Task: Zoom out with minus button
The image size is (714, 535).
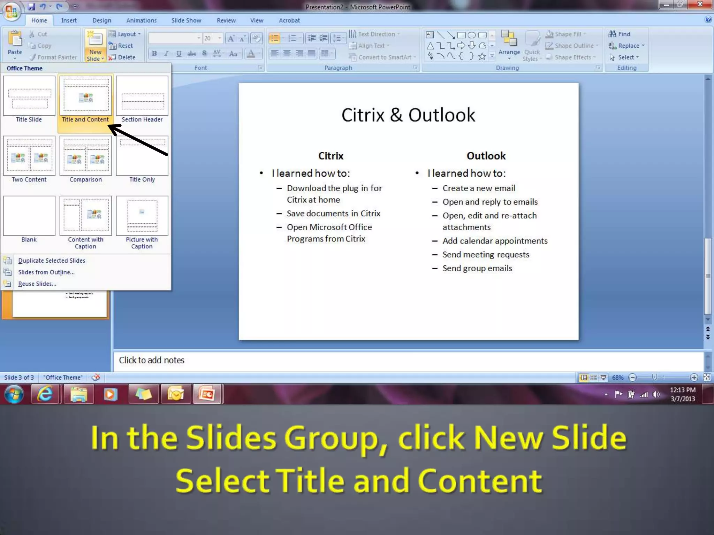Action: [632, 378]
